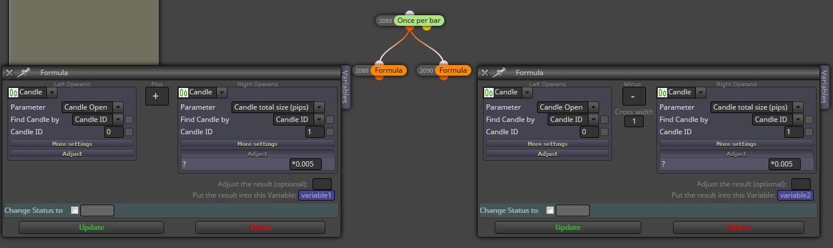Open Find Candle by dropdown, Minus formula Left Operand
The height and width of the screenshot is (248, 833).
click(573, 120)
